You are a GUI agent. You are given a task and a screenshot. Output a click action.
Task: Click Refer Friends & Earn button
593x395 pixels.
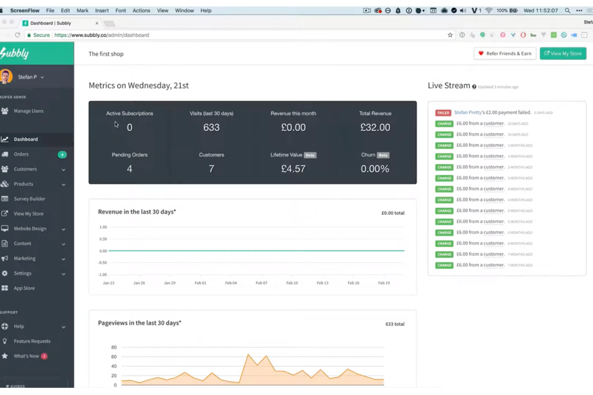505,54
